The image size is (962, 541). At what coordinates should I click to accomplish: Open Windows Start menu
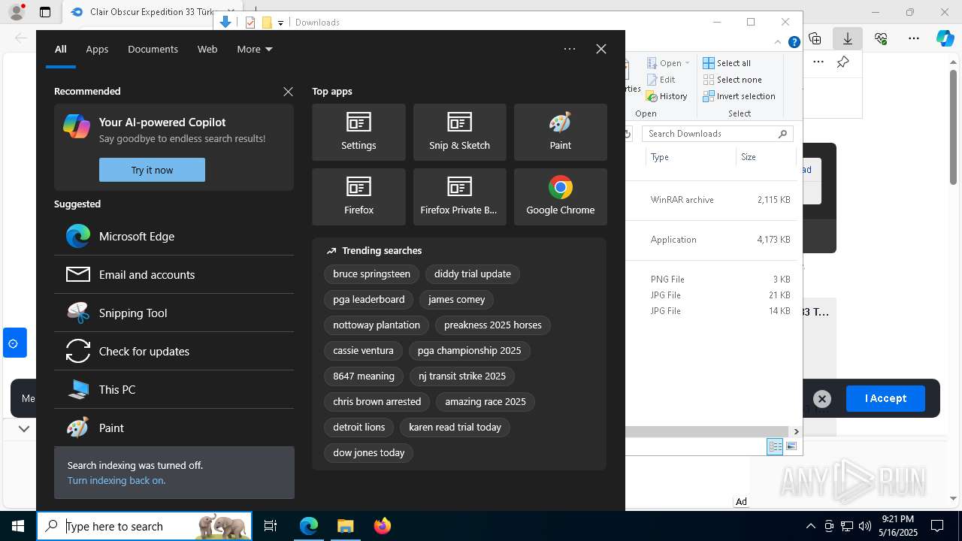point(18,526)
